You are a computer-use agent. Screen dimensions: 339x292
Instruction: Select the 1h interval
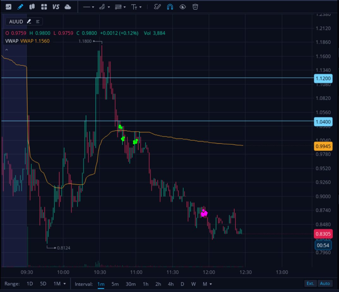pyautogui.click(x=146, y=284)
